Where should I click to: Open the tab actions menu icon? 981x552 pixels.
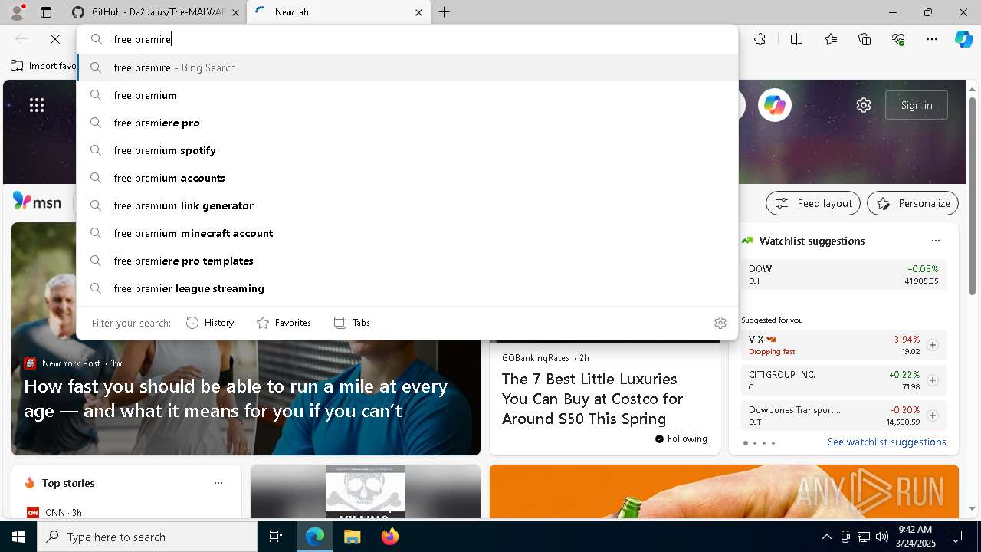[x=46, y=12]
